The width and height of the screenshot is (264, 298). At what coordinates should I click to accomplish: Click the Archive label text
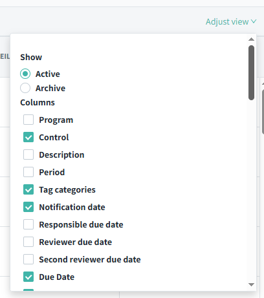[50, 88]
